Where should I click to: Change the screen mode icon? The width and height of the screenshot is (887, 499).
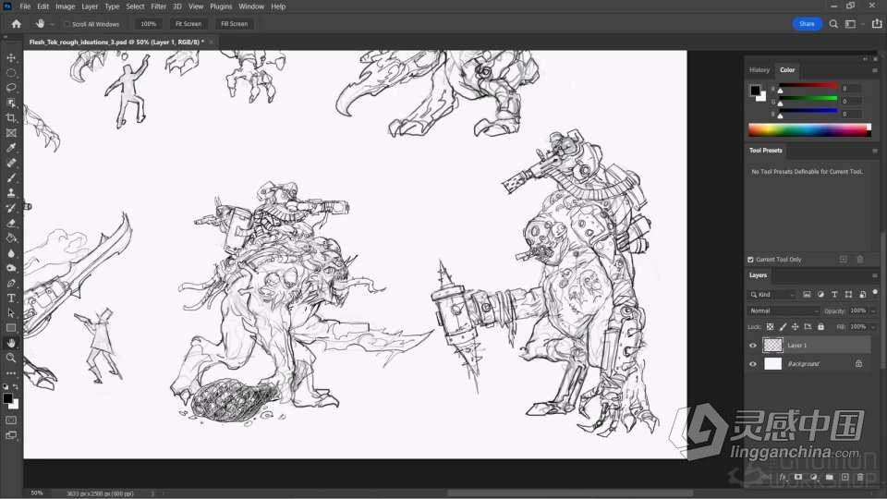pyautogui.click(x=11, y=435)
